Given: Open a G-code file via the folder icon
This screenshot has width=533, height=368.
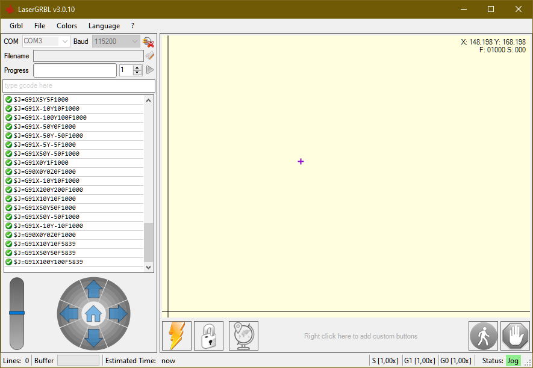Looking at the screenshot, I should [149, 55].
